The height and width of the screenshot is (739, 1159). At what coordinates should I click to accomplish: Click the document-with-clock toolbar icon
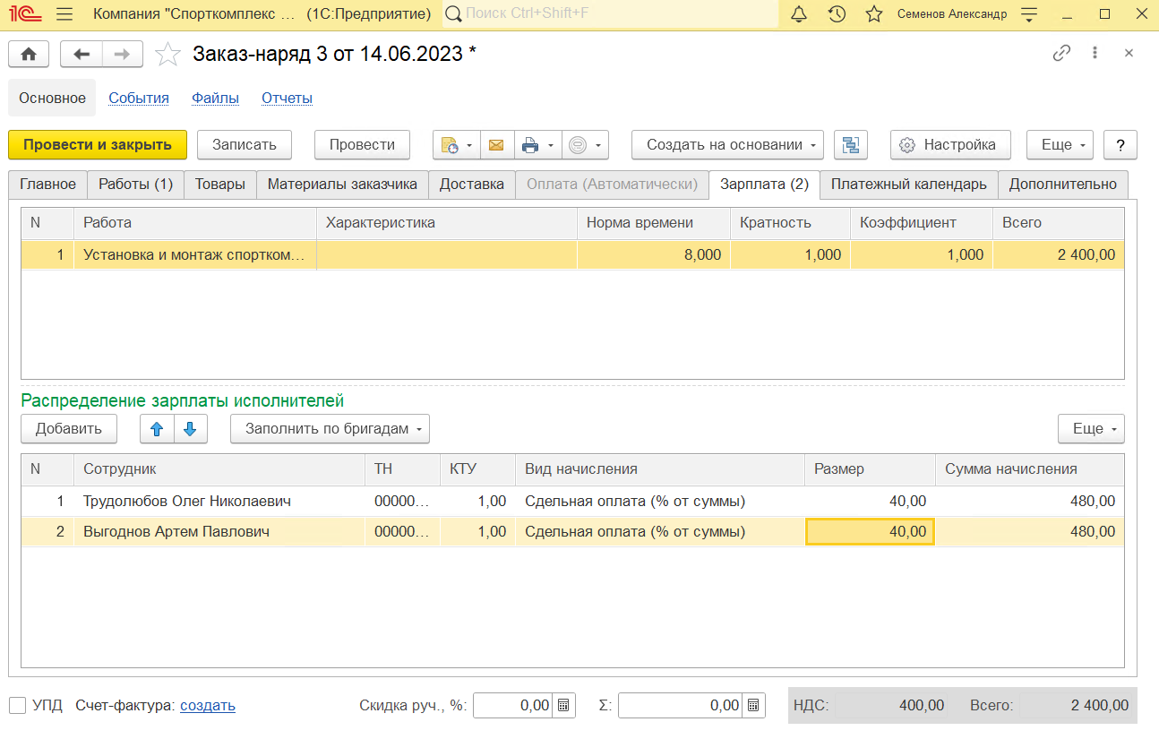450,144
